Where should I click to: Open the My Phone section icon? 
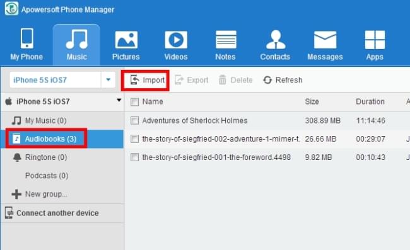pos(26,38)
